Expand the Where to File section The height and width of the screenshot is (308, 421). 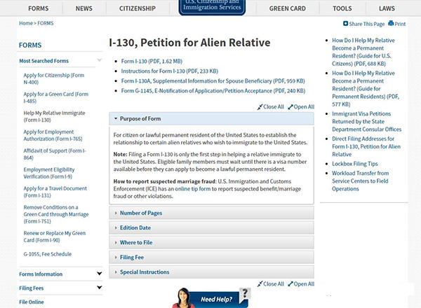pos(212,243)
